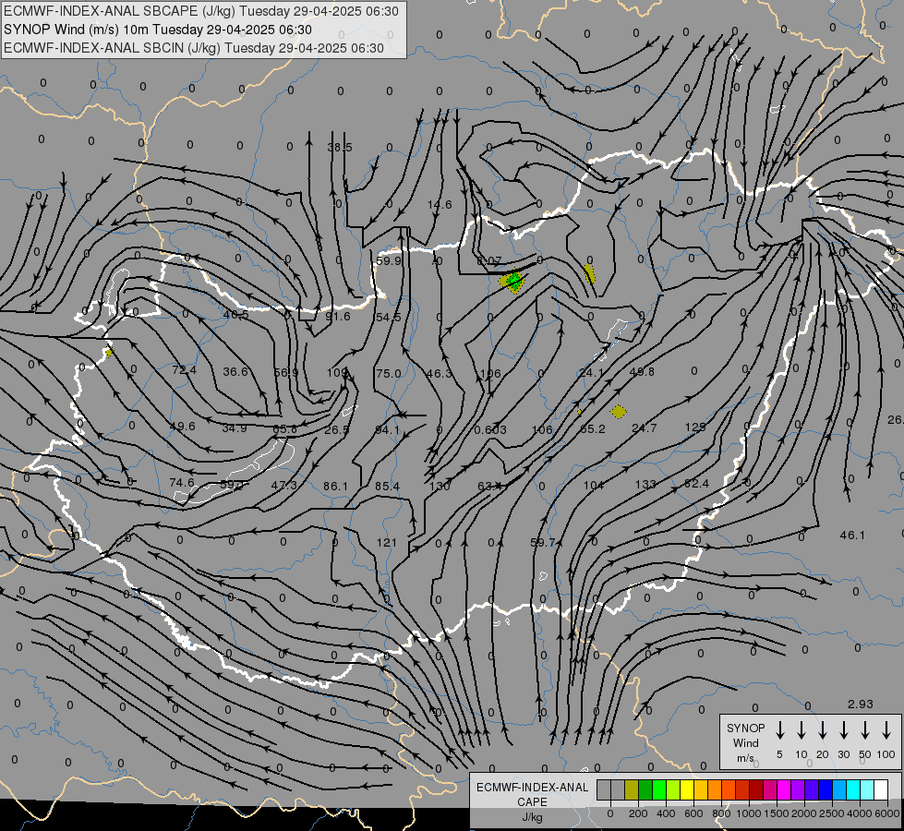
Task: Click the 38.5 value on the map
Action: [340, 147]
